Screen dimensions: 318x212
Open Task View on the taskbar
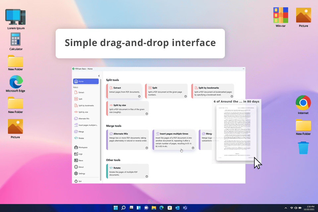click(x=131, y=208)
